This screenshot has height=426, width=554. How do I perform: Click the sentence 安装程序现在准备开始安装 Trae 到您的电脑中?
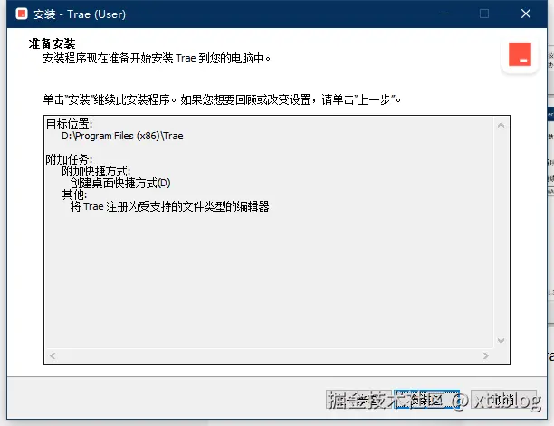click(157, 58)
